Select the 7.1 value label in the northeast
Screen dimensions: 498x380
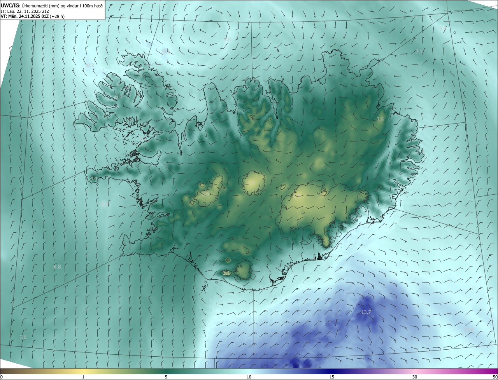click(419, 52)
